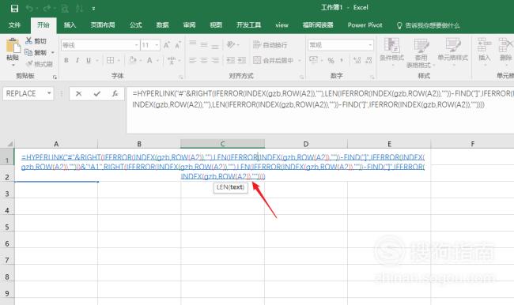The width and height of the screenshot is (514, 305).
Task: Toggle Underline formatting
Action: pyautogui.click(x=89, y=60)
